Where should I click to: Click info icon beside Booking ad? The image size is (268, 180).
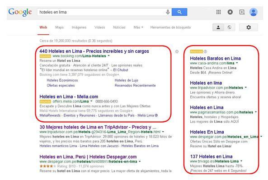(x=177, y=51)
